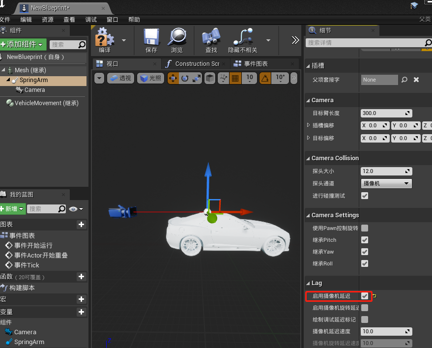Image resolution: width=432 pixels, height=348 pixels.
Task: Select the translate gizmo tool in viewport
Action: pos(173,78)
